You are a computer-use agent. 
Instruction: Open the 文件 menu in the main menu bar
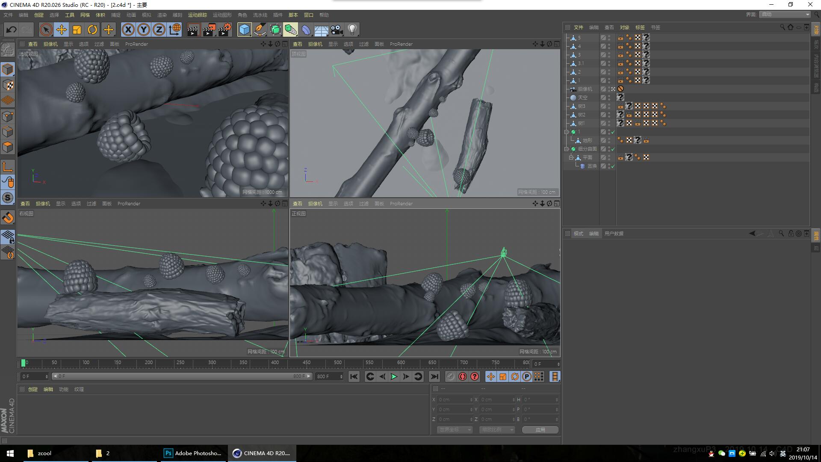pos(8,15)
